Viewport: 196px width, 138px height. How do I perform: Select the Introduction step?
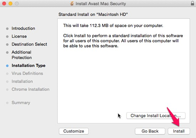(x=24, y=29)
